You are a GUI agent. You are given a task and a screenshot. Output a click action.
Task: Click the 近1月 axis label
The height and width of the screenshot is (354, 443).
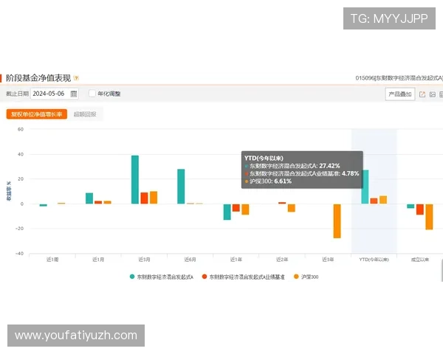(x=98, y=260)
